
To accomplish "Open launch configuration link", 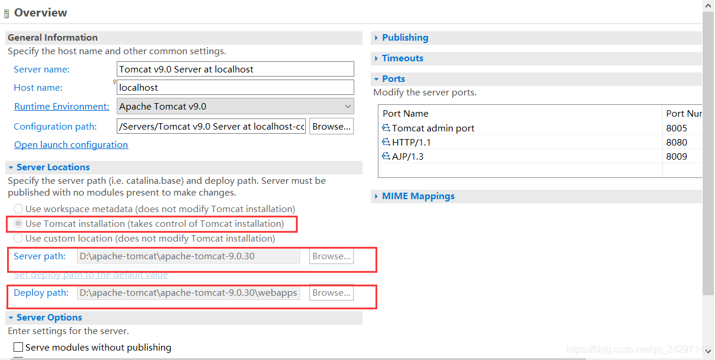I will [71, 144].
